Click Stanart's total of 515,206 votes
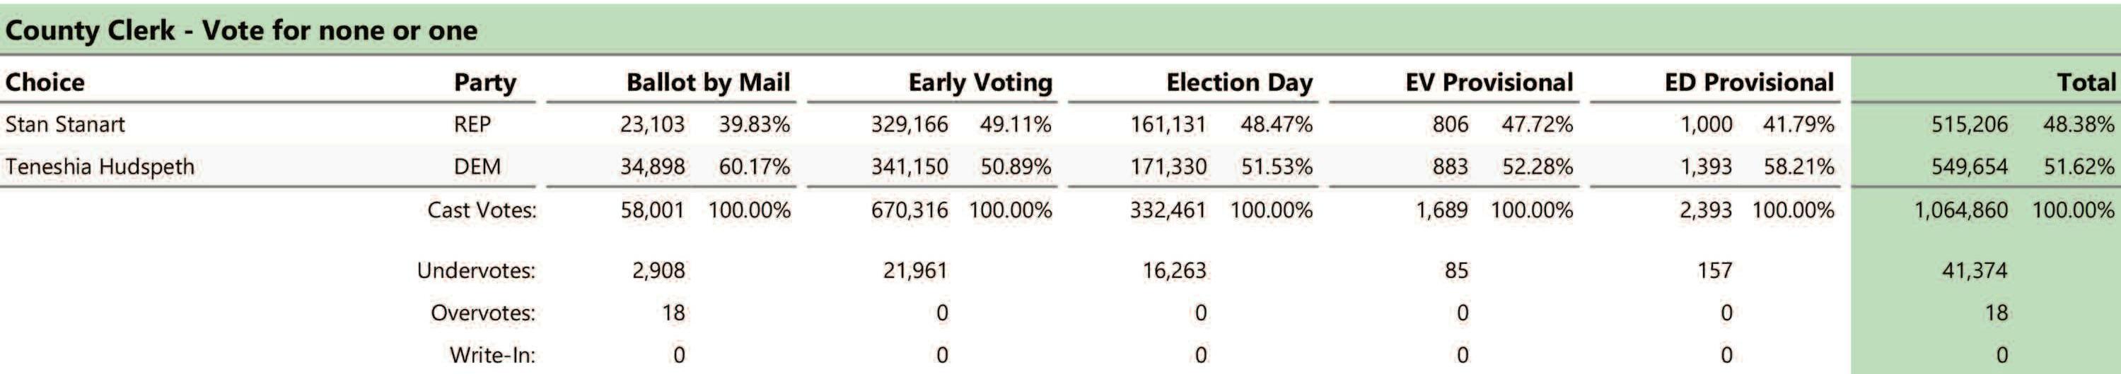The width and height of the screenshot is (2121, 374). pos(1969,125)
